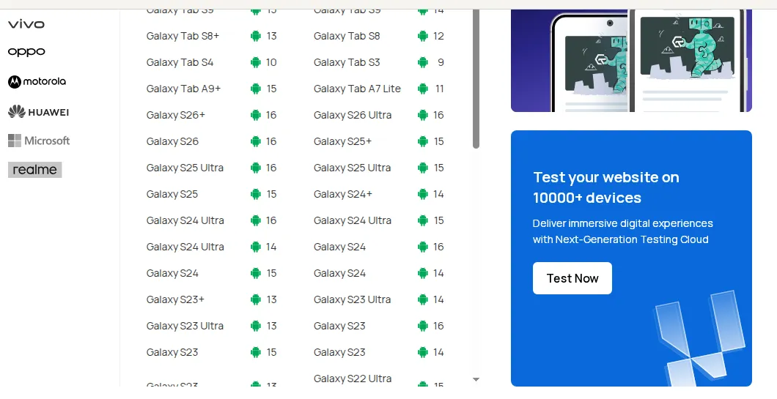Click Android icon beside Galaxy Tab S8 version 12
Image resolution: width=777 pixels, height=399 pixels.
423,36
